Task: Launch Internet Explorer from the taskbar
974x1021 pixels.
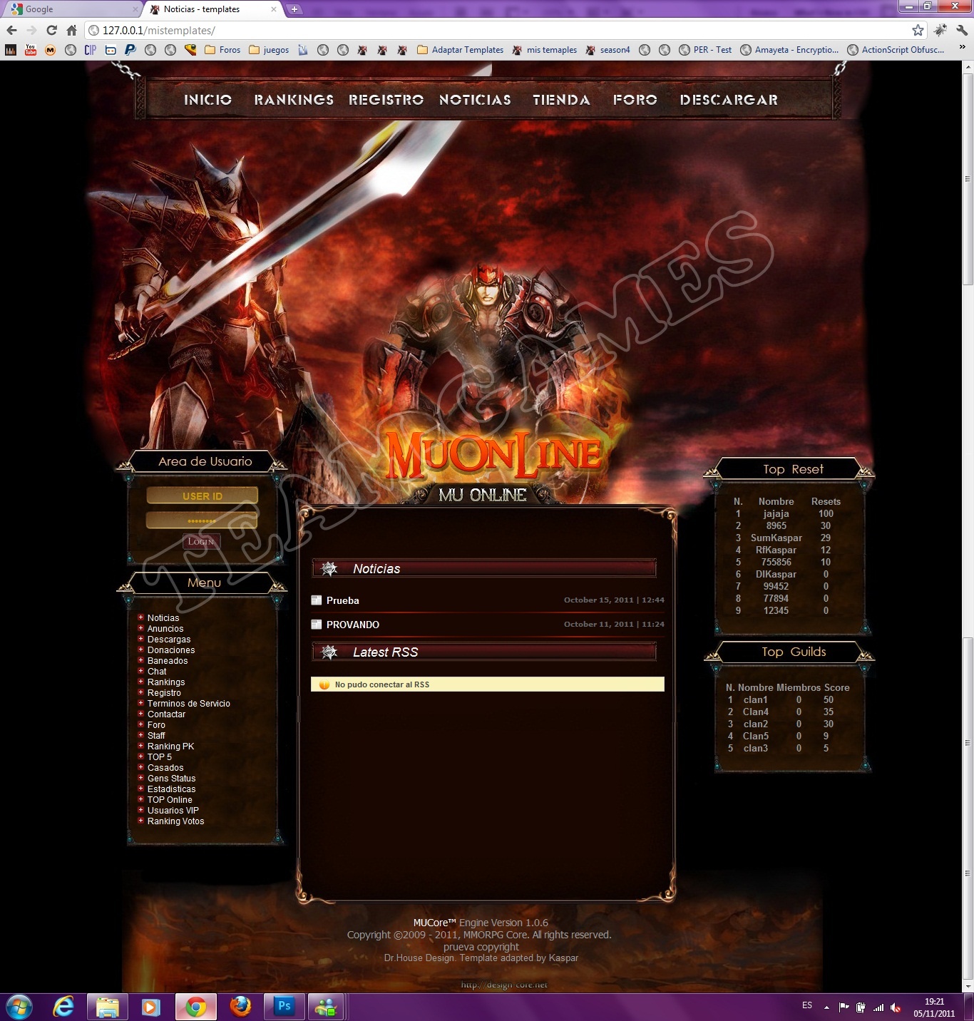Action: click(63, 1007)
